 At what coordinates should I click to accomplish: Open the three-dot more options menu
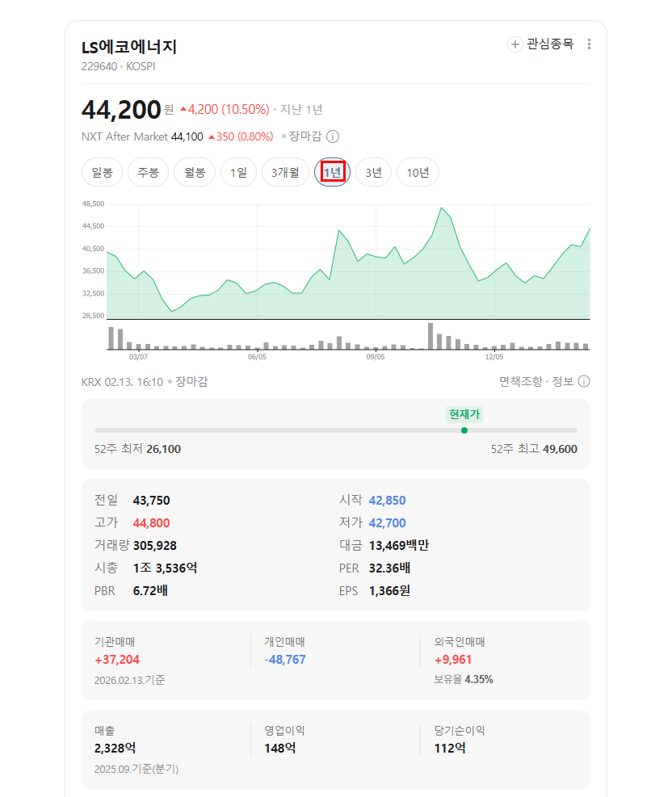tap(589, 44)
